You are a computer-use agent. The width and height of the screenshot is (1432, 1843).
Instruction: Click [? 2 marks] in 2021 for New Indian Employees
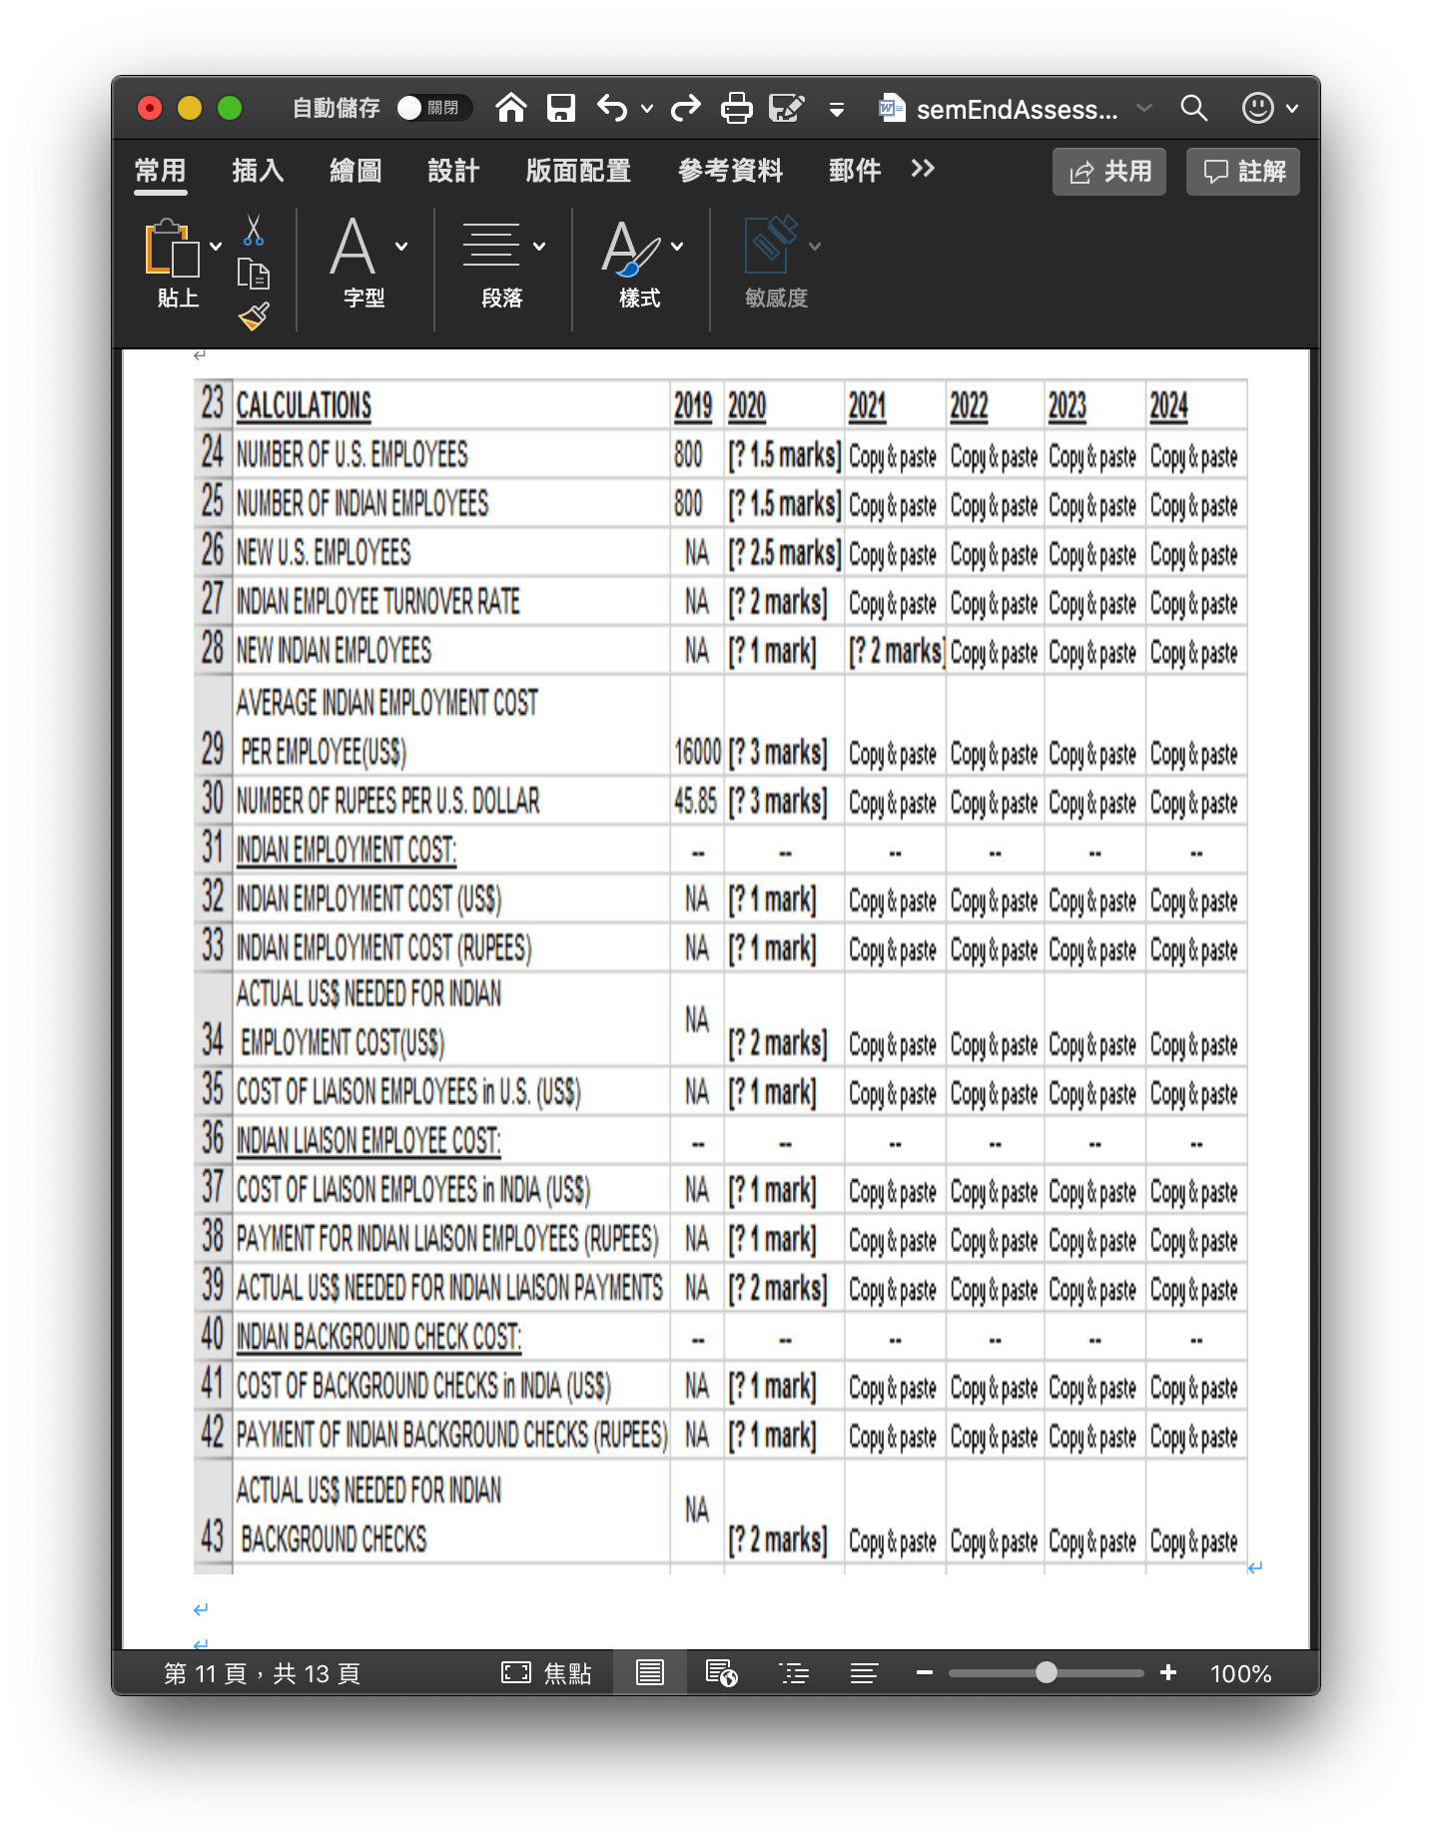pyautogui.click(x=896, y=652)
